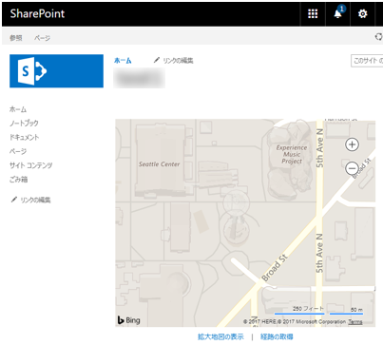The width and height of the screenshot is (383, 345).
Task: Click 拡大地図の表示 link below map
Action: (x=220, y=336)
